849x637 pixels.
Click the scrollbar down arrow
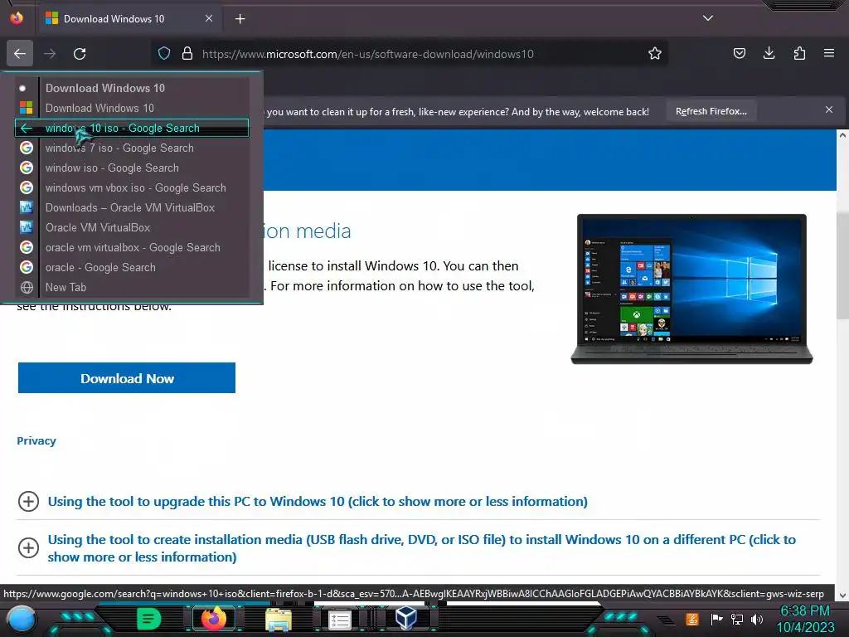click(842, 596)
